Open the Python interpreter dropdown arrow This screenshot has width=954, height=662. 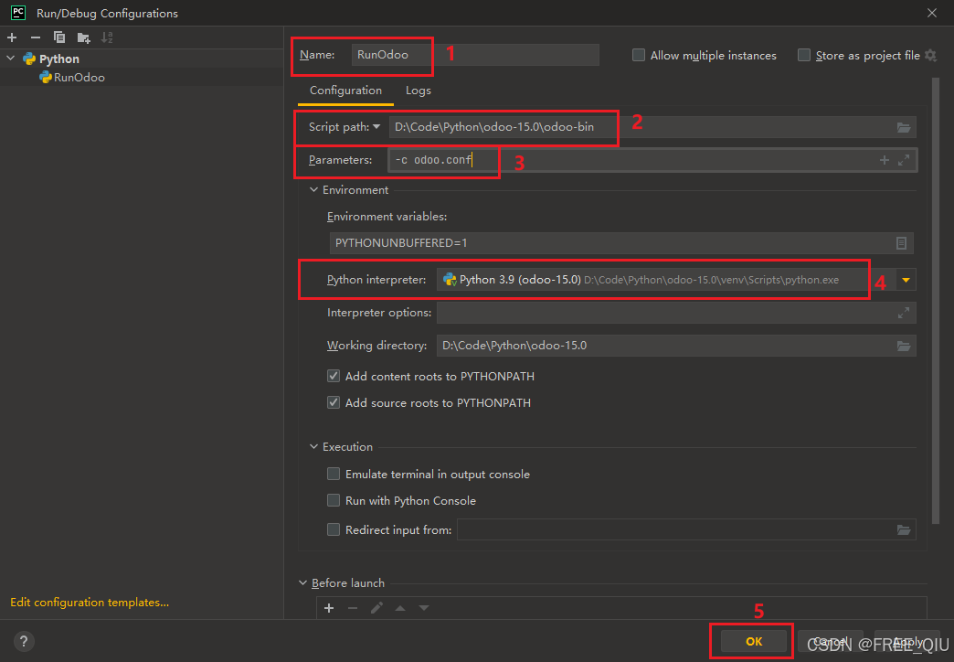[906, 280]
